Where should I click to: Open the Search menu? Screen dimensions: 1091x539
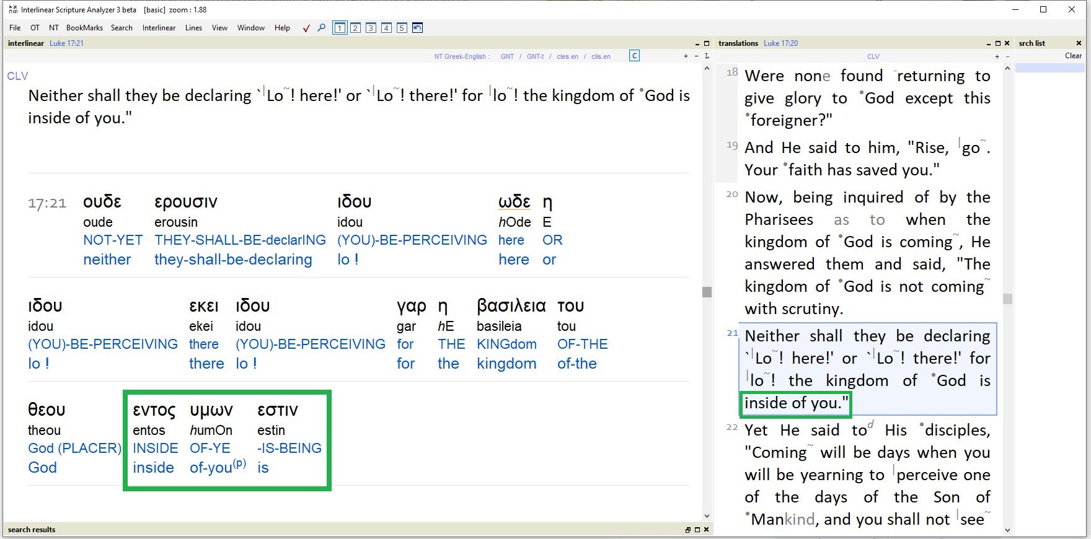coord(121,28)
